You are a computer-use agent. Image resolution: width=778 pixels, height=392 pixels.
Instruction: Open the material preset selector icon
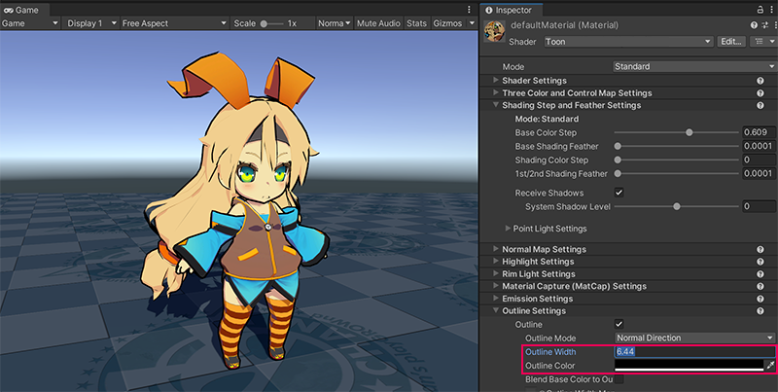[764, 25]
